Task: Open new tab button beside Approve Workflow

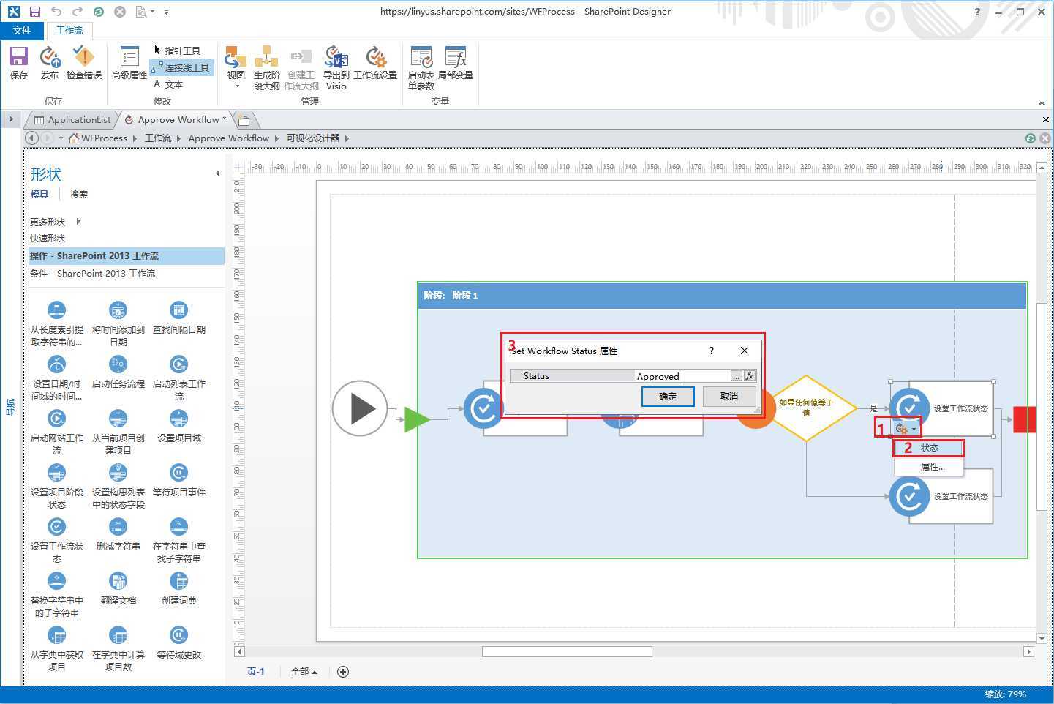Action: pyautogui.click(x=244, y=120)
